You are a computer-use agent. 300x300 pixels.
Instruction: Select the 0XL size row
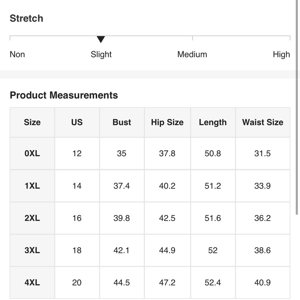point(150,153)
